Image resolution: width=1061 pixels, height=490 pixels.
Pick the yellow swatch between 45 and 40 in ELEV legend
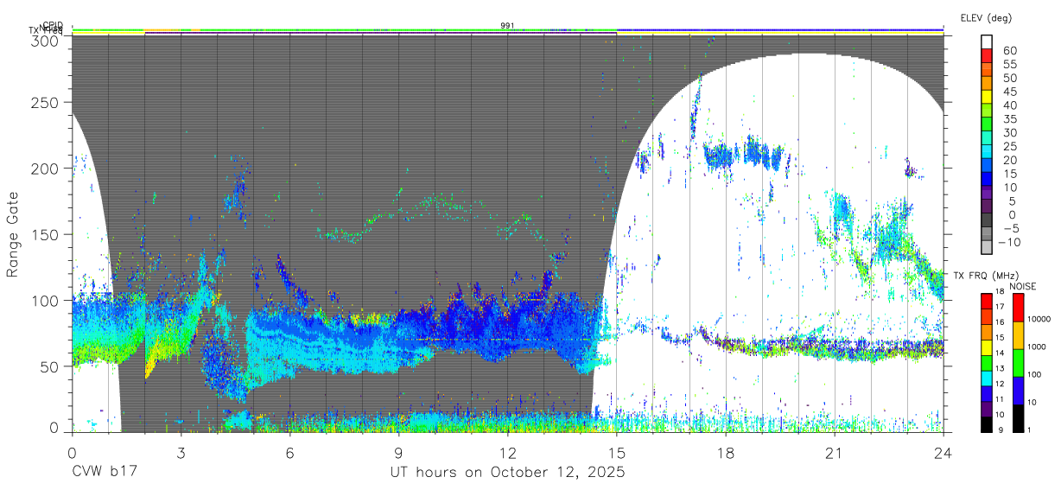pos(987,98)
